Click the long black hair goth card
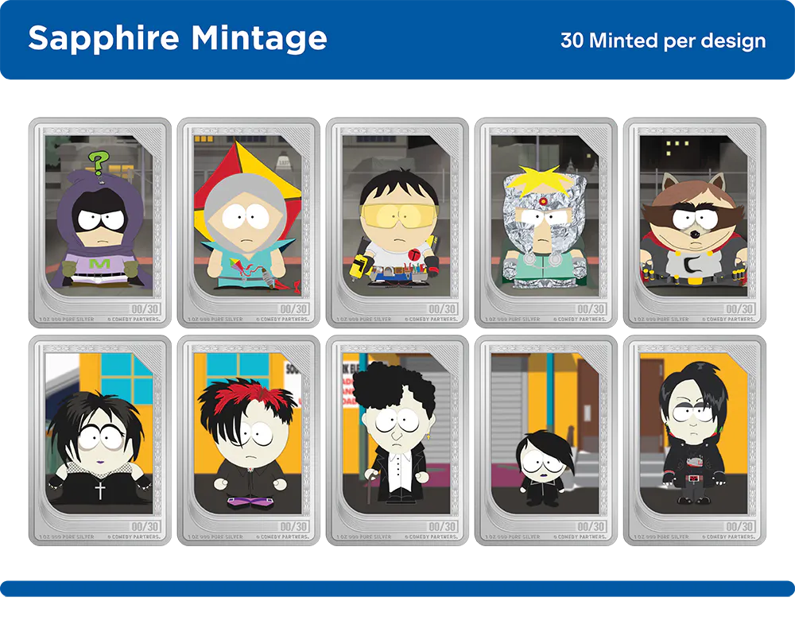 click(695, 440)
